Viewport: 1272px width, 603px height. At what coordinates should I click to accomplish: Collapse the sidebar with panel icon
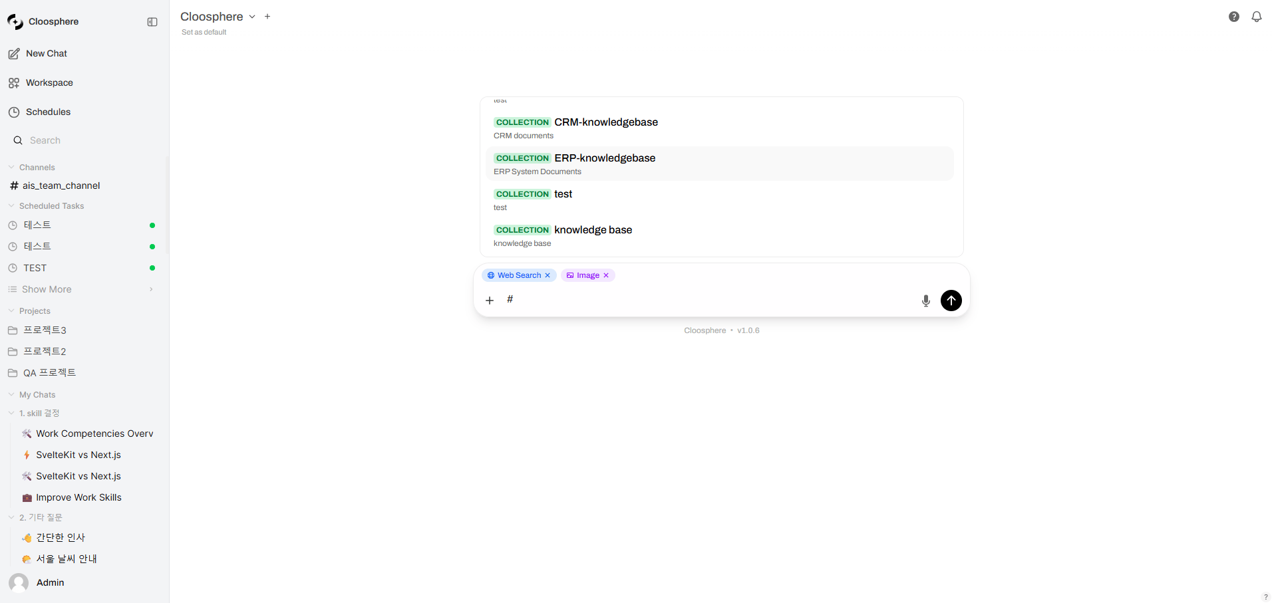(152, 22)
